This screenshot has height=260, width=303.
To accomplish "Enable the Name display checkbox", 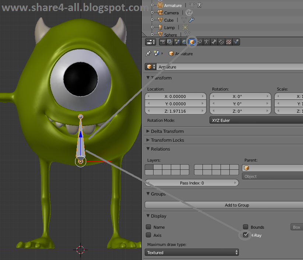I will click(149, 227).
